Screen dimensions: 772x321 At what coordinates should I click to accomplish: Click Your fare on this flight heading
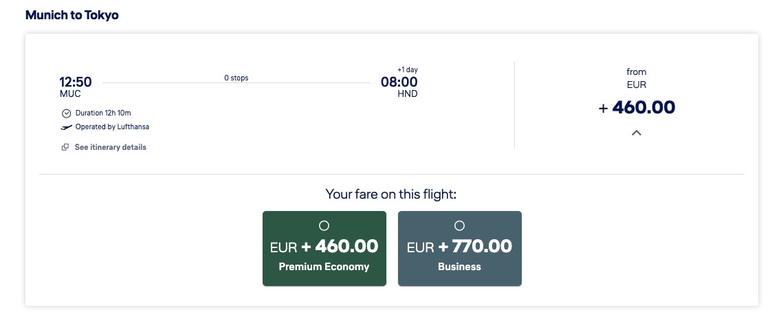click(391, 194)
